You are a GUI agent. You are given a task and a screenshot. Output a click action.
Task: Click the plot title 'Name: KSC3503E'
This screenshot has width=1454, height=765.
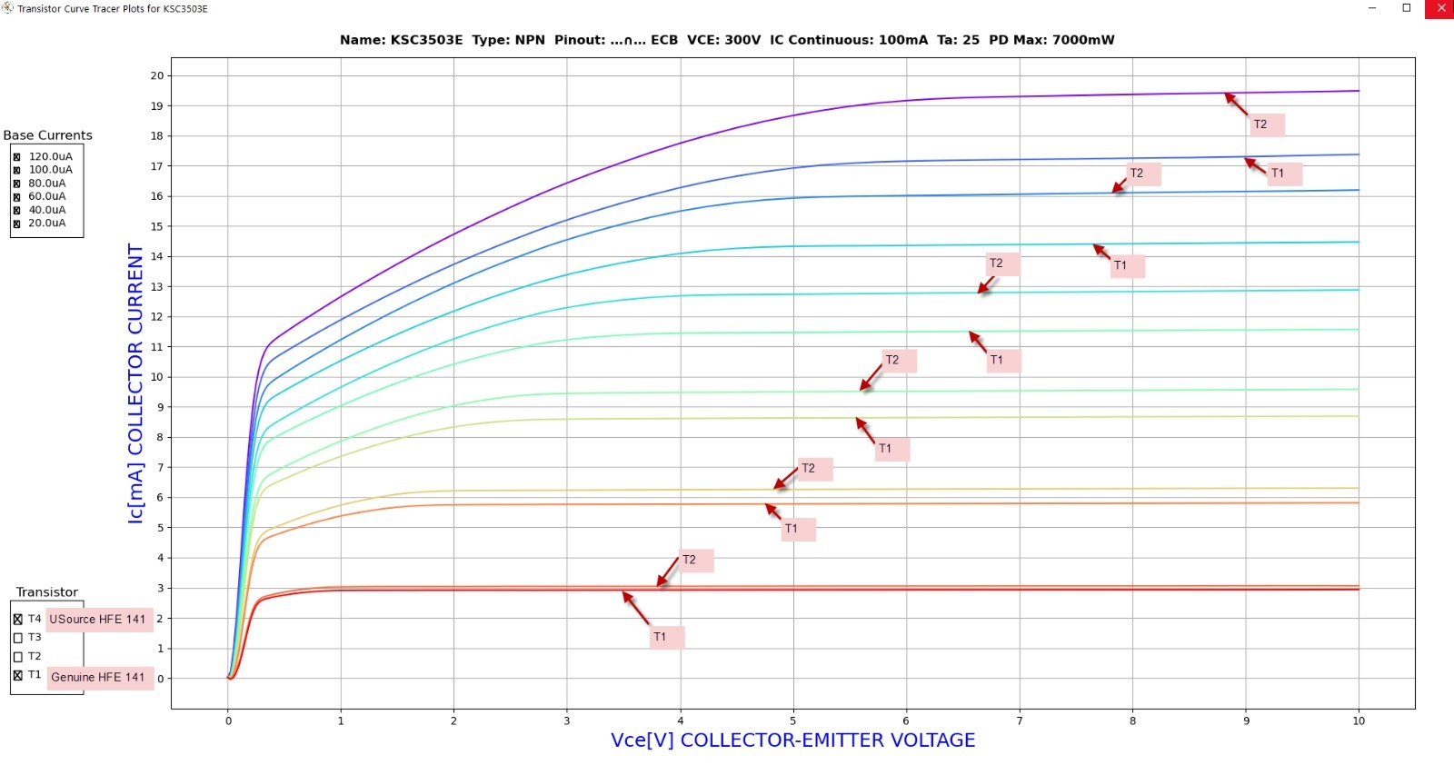coord(402,40)
